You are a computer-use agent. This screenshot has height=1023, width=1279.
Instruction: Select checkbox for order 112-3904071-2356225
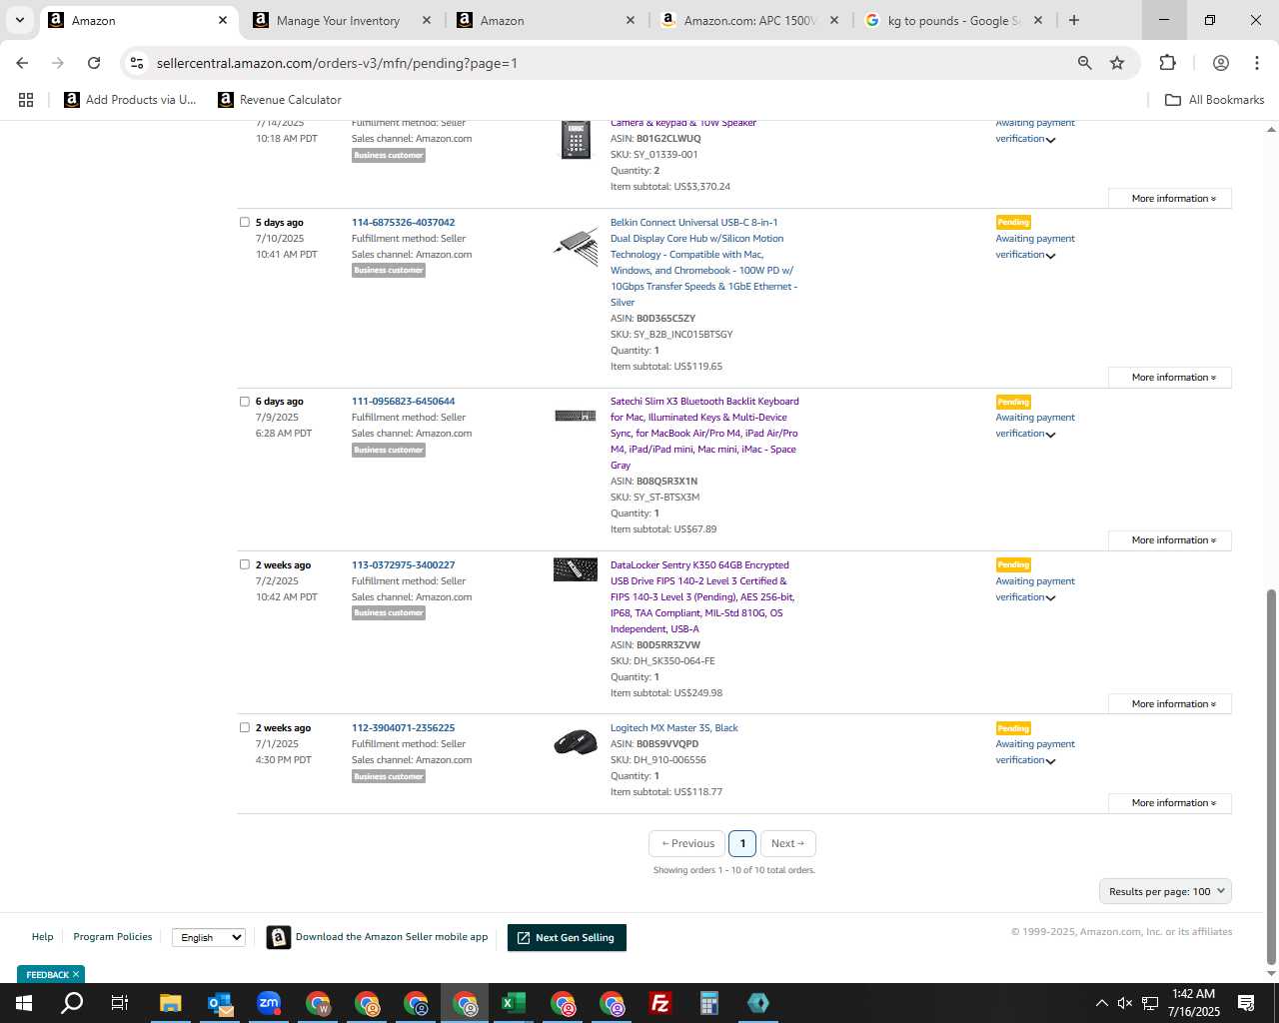(245, 727)
